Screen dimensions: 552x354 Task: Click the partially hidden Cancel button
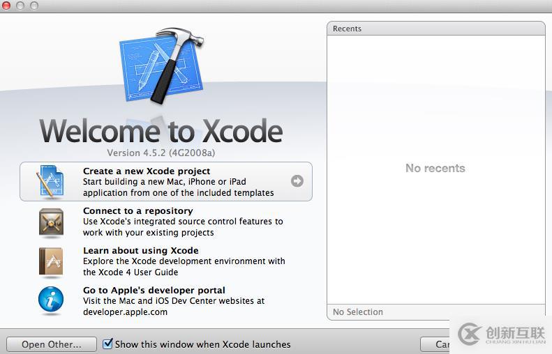coord(435,344)
